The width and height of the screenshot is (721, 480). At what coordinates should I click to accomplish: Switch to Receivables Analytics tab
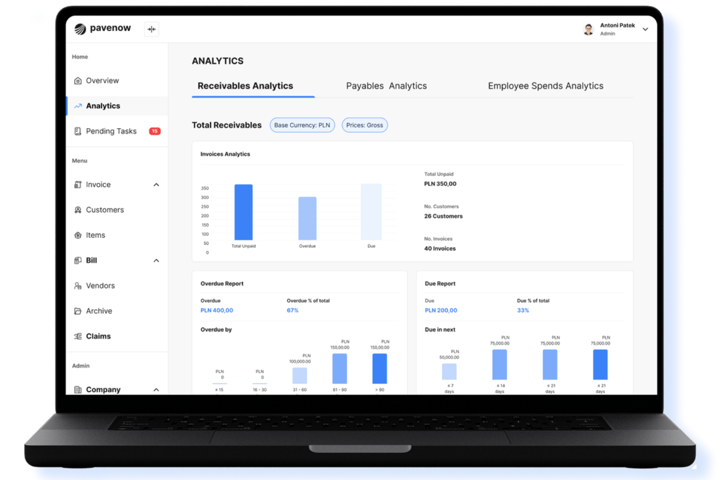coord(245,86)
